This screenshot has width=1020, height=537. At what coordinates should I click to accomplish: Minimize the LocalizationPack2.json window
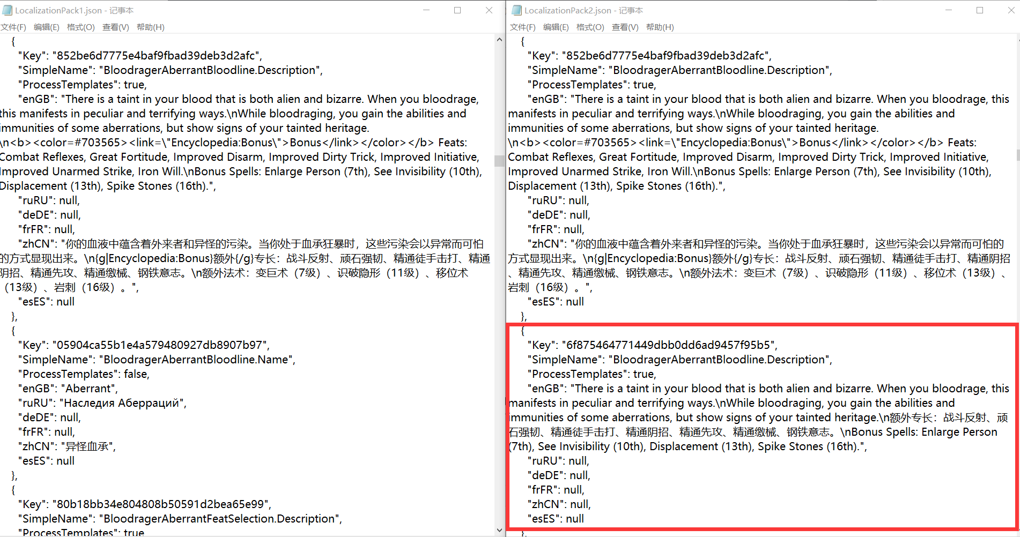click(949, 10)
